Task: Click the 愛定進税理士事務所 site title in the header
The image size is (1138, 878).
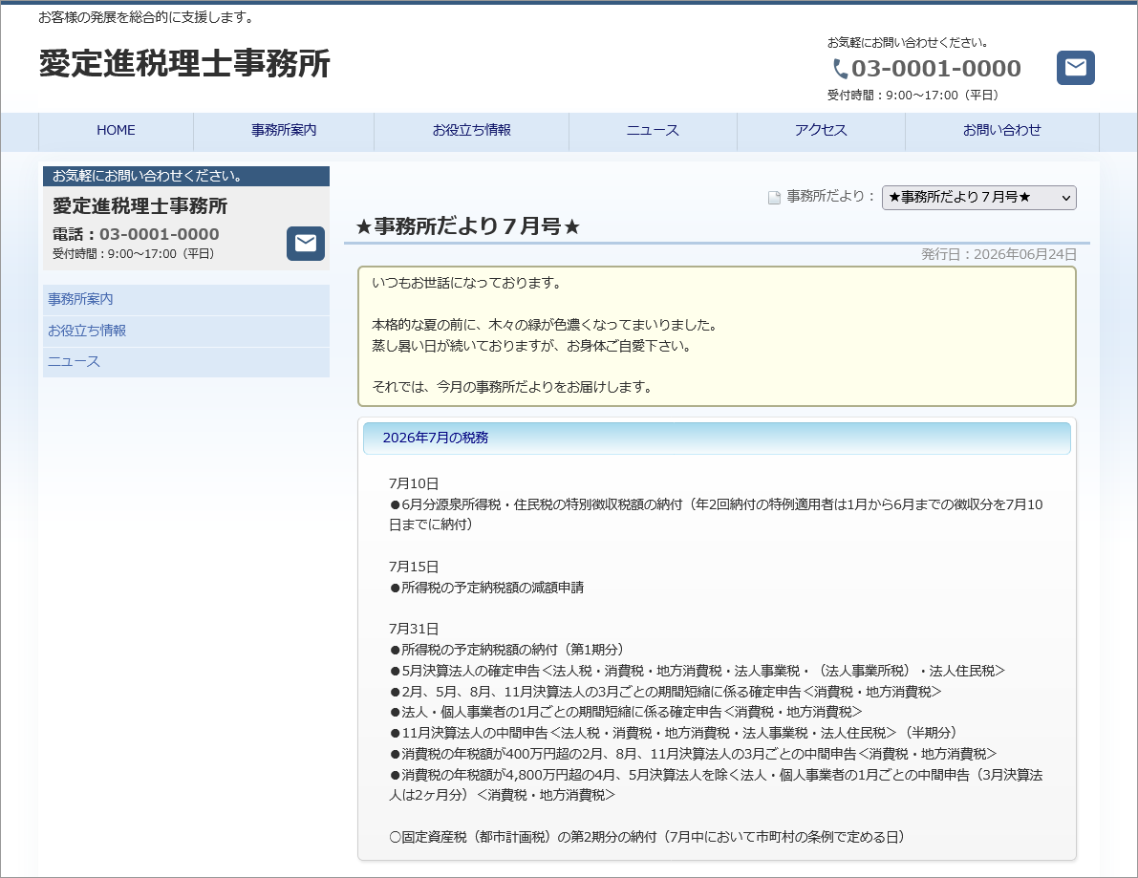Action: coord(184,63)
